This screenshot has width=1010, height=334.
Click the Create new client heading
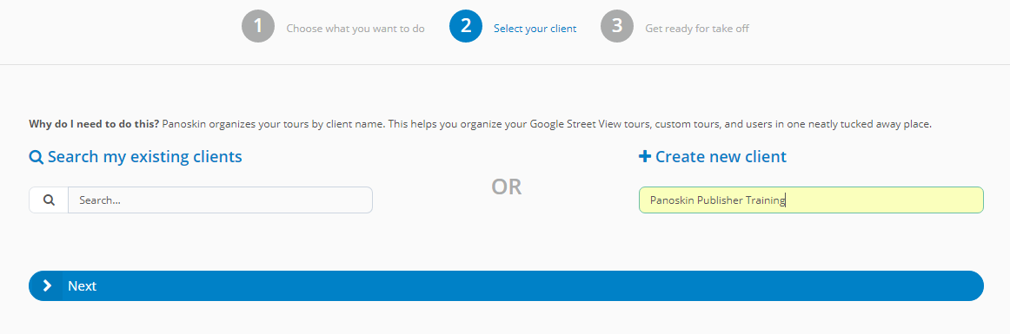coord(721,156)
